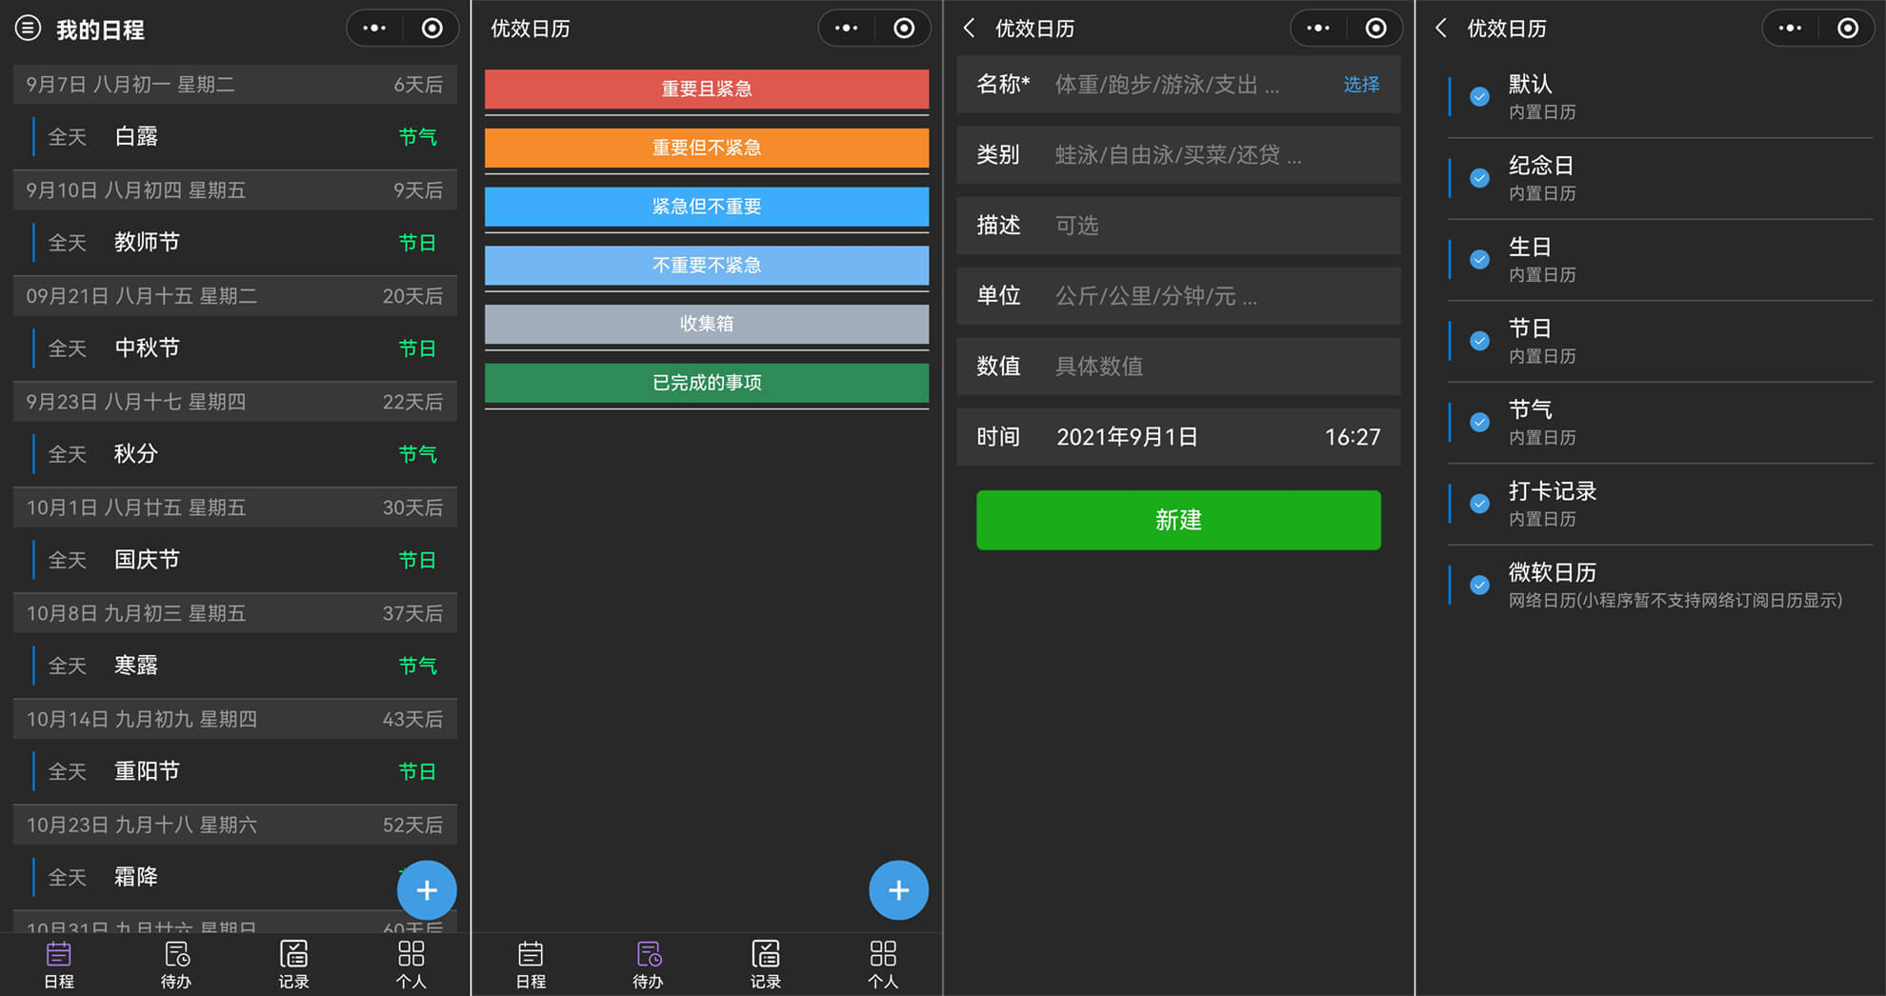Switch to 日程 tab in schedule panel
Image resolution: width=1886 pixels, height=996 pixels.
(x=59, y=965)
